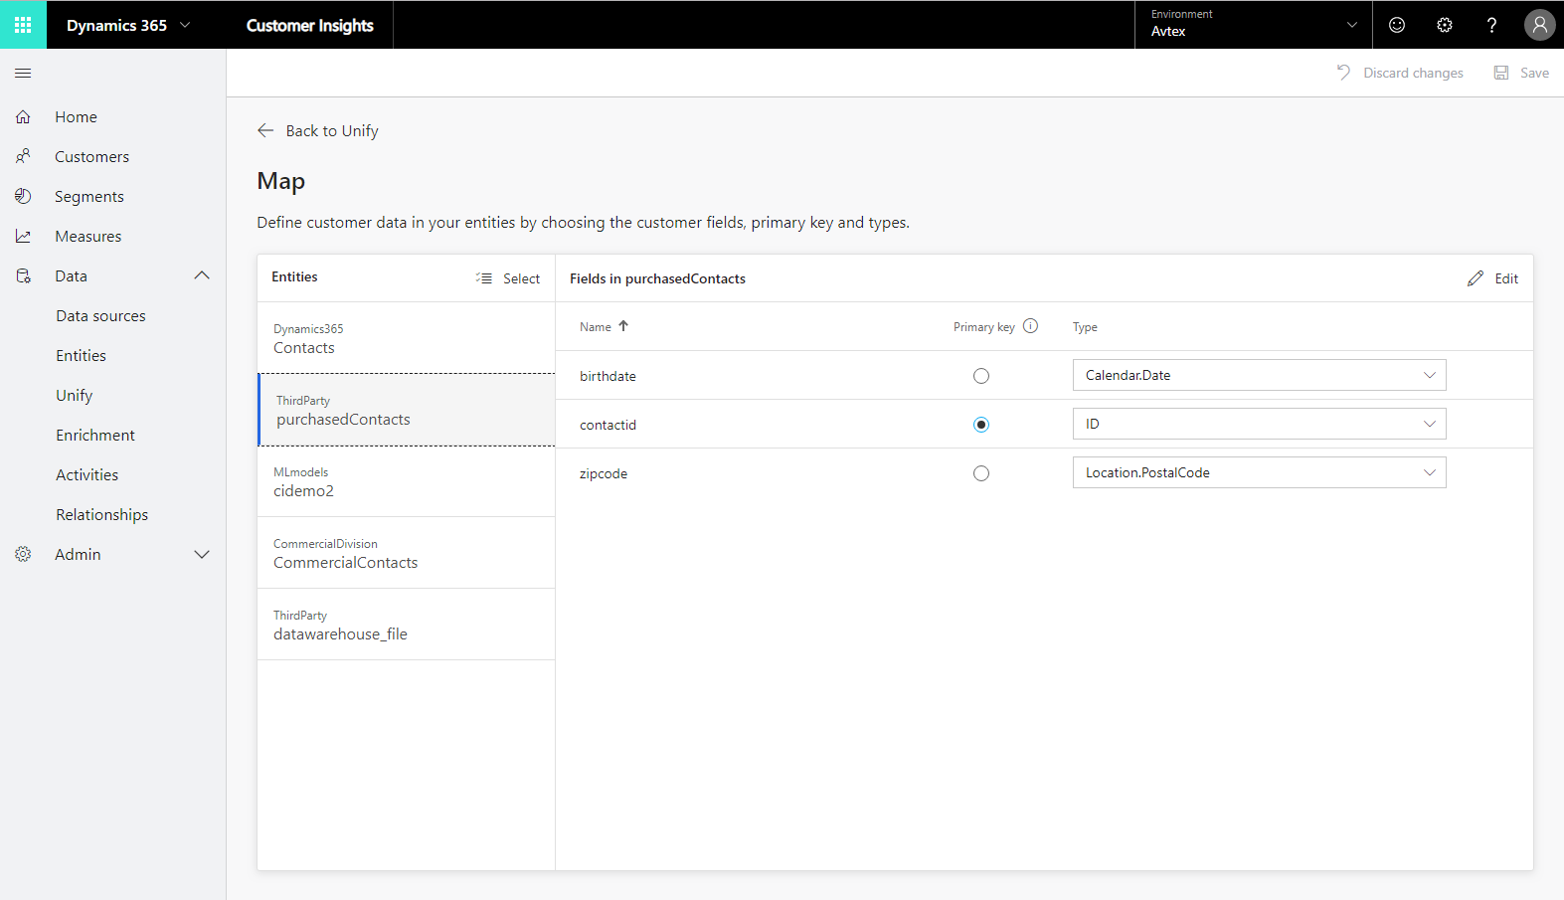Click the Name column header

(596, 326)
